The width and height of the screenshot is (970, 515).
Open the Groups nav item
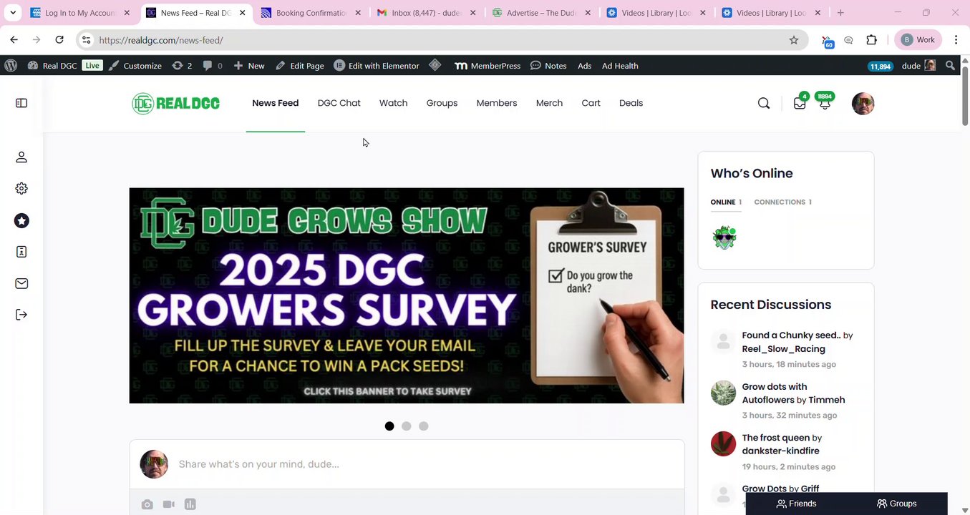click(442, 103)
